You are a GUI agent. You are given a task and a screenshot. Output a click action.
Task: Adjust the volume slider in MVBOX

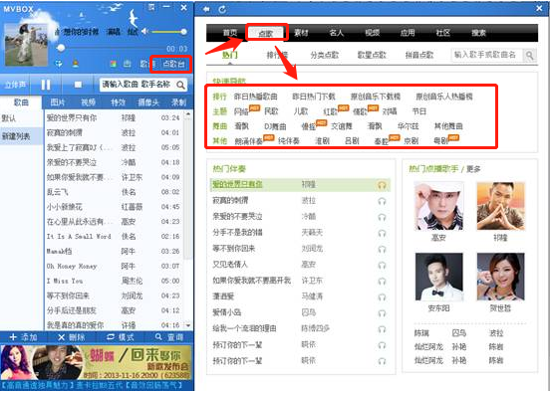point(168,32)
